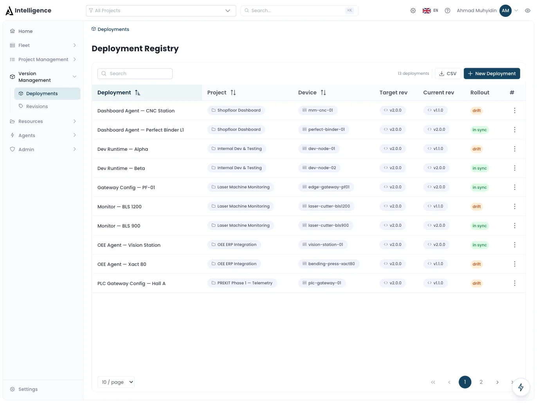Open the 10 / page size dropdown

click(x=116, y=382)
